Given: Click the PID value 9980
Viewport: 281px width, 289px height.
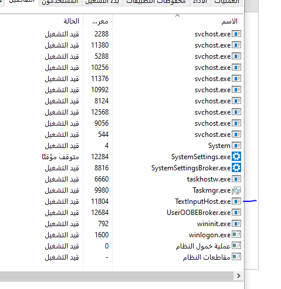Looking at the screenshot, I should (x=101, y=190).
